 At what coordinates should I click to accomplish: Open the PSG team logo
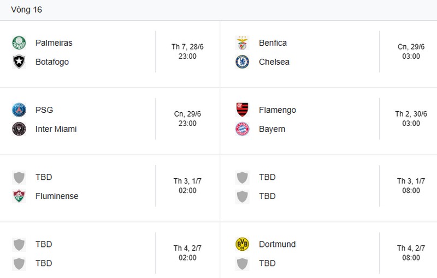pos(19,110)
